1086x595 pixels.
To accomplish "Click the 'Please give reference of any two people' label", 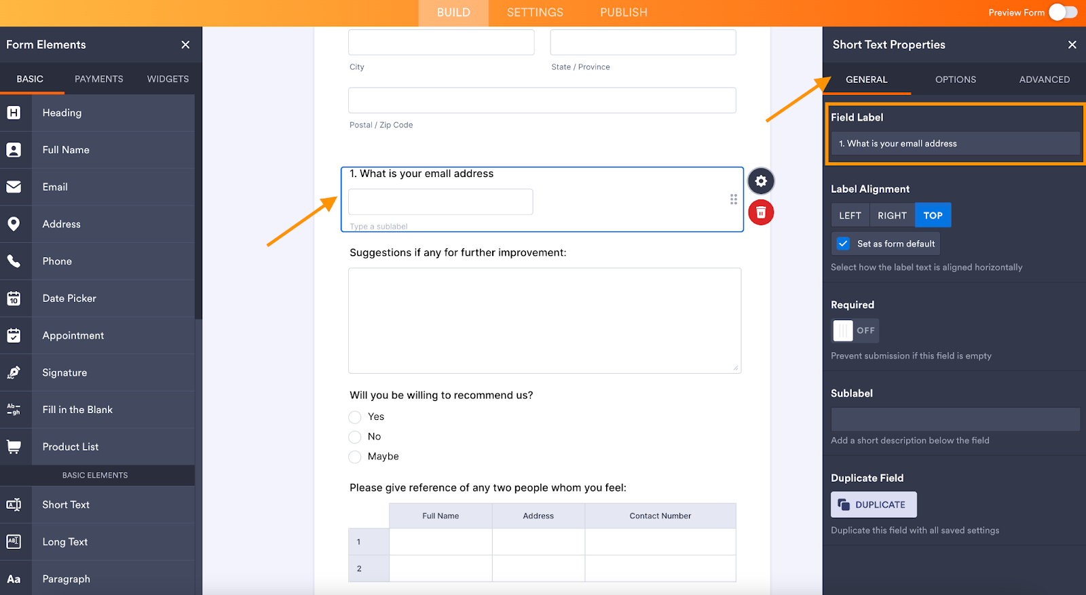I will pos(487,488).
